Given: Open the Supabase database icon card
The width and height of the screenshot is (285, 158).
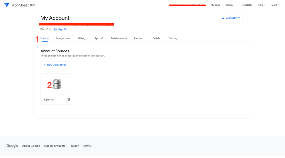Looking at the screenshot, I should point(57,84).
